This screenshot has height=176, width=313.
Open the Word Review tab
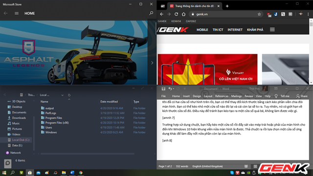pyautogui.click(x=249, y=96)
